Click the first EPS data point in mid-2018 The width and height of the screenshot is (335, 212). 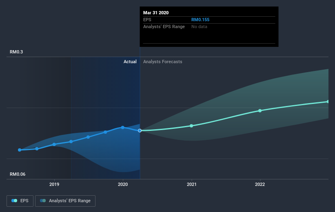pyautogui.click(x=20, y=150)
